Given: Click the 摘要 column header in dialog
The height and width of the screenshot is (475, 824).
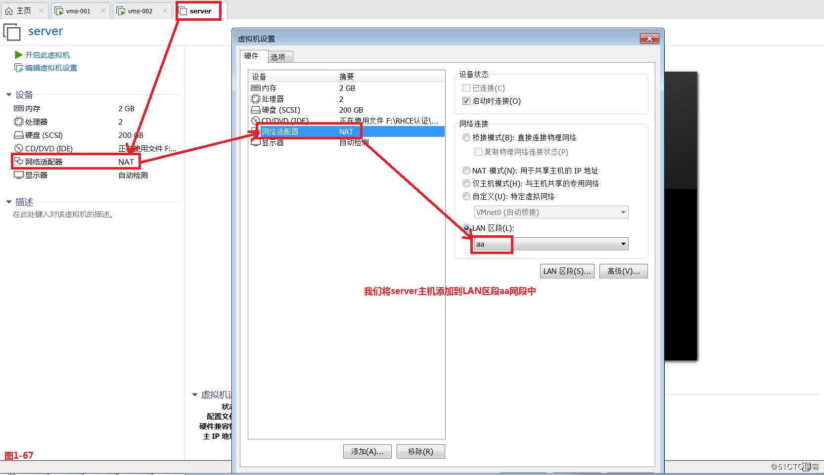Looking at the screenshot, I should [x=391, y=77].
